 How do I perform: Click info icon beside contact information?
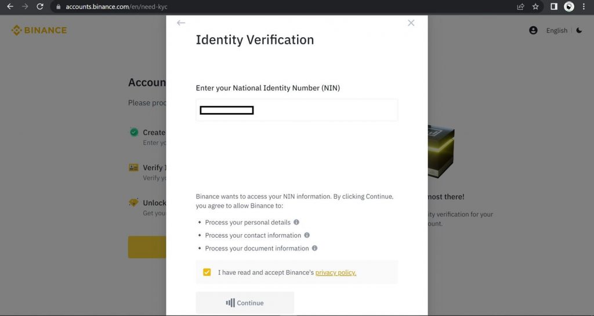[307, 235]
